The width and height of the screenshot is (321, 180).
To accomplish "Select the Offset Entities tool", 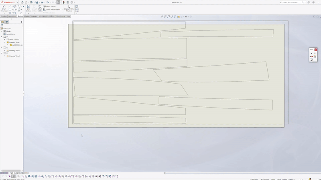I will pyautogui.click(x=40, y=8).
